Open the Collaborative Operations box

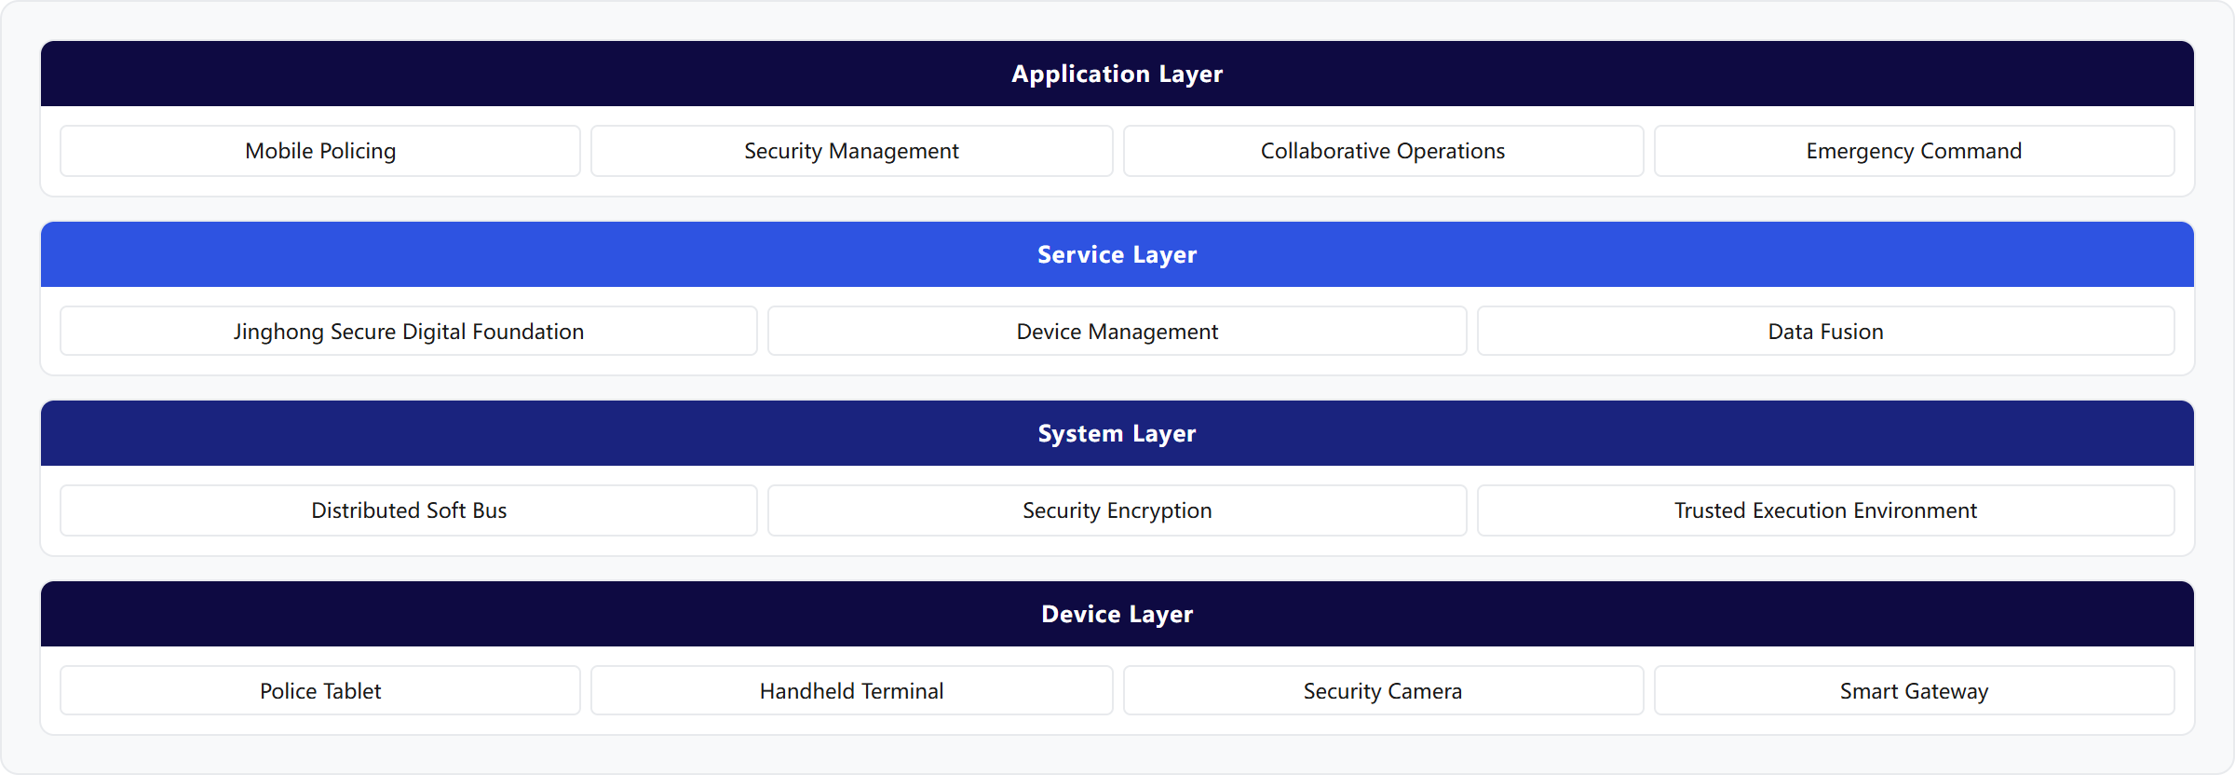[x=1383, y=151]
